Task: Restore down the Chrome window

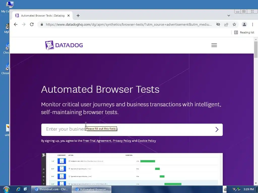Action: click(x=244, y=12)
